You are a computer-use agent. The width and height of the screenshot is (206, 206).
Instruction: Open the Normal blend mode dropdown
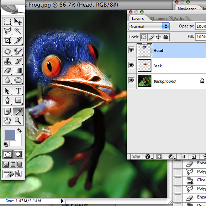[x=149, y=26]
